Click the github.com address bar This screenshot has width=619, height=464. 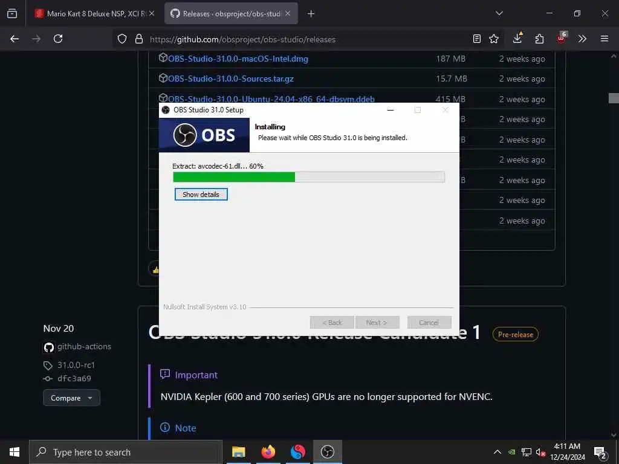click(x=308, y=39)
